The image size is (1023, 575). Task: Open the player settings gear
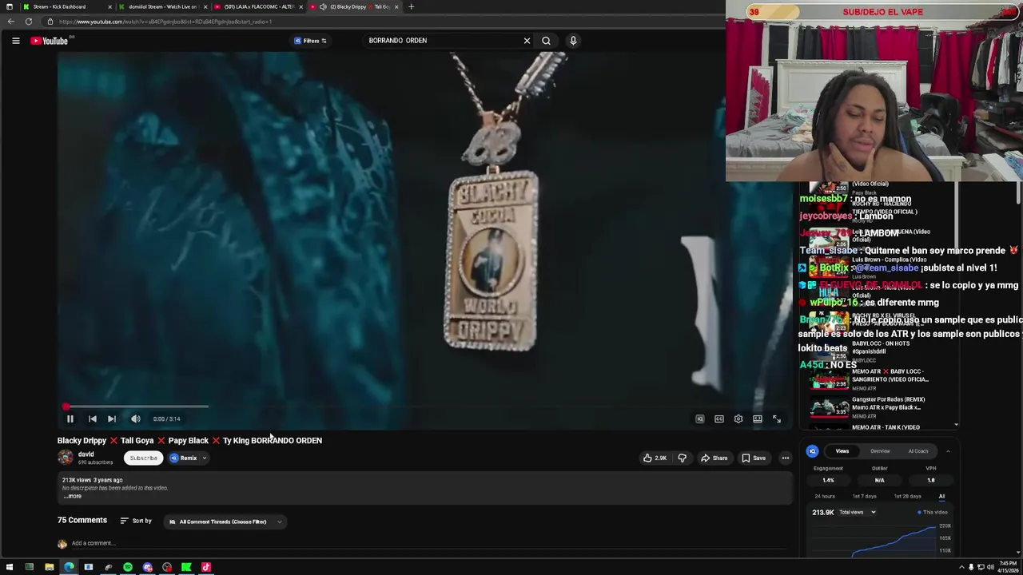coord(738,418)
